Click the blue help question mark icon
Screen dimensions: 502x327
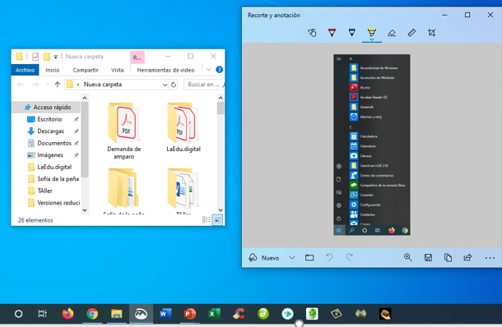click(219, 70)
